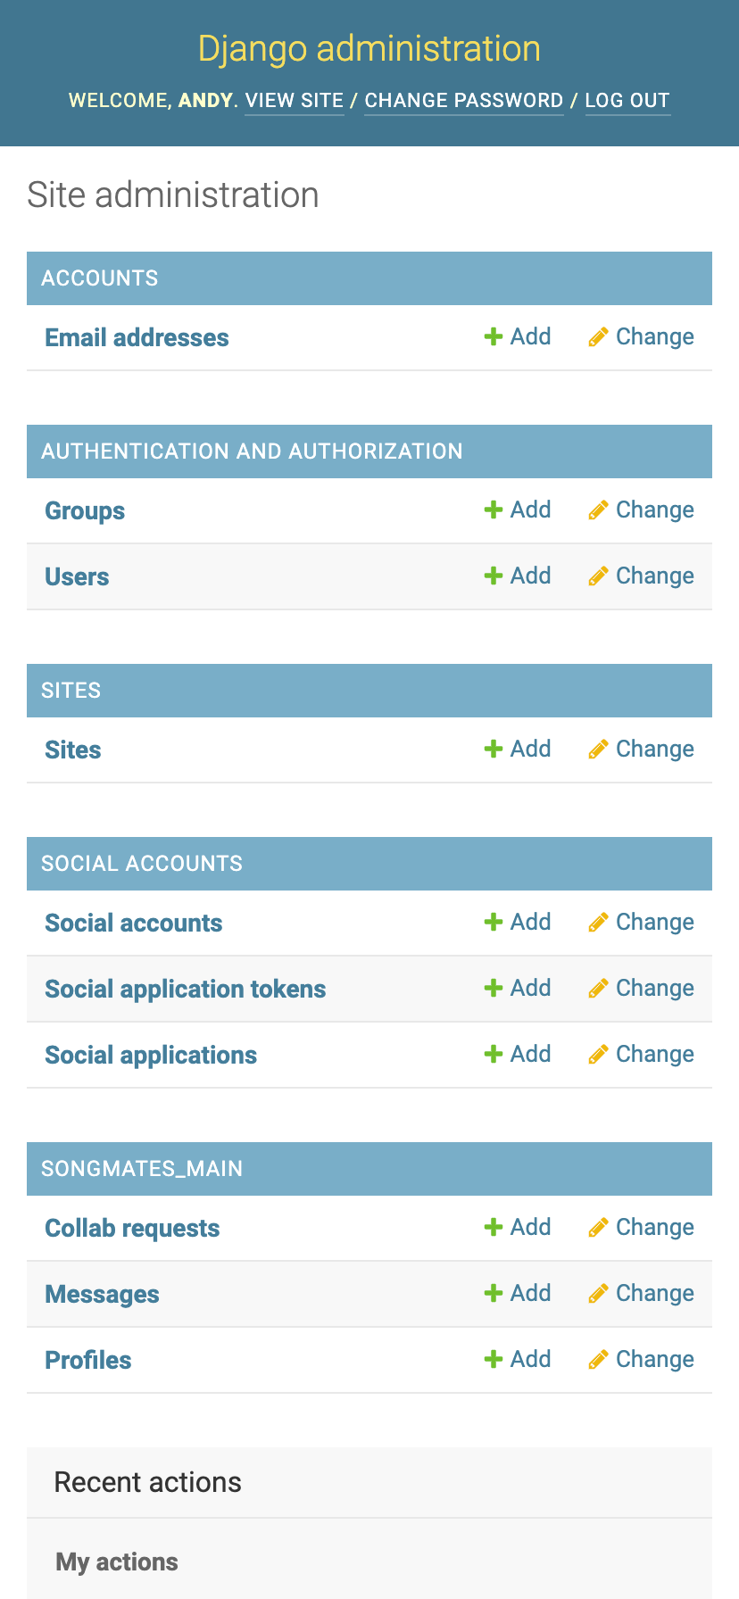Open the Users model list
The image size is (739, 1599).
77,576
